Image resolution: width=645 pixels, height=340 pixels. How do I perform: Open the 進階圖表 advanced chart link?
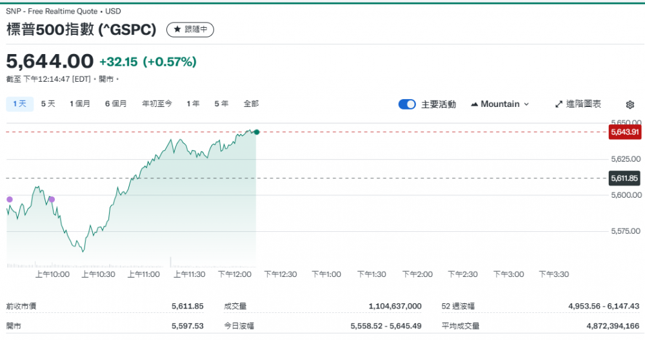tap(583, 104)
